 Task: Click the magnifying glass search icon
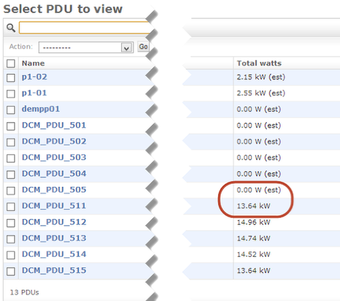pyautogui.click(x=11, y=28)
